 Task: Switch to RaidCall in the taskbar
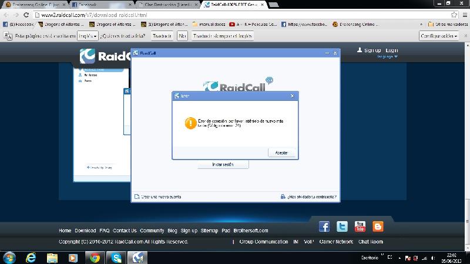pos(137,258)
